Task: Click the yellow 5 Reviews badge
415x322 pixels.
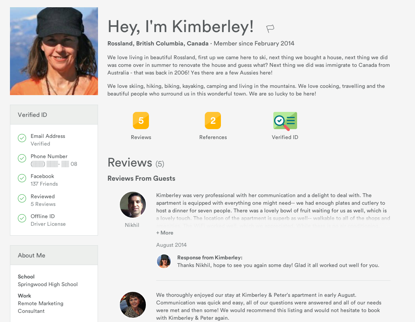Action: (x=141, y=121)
